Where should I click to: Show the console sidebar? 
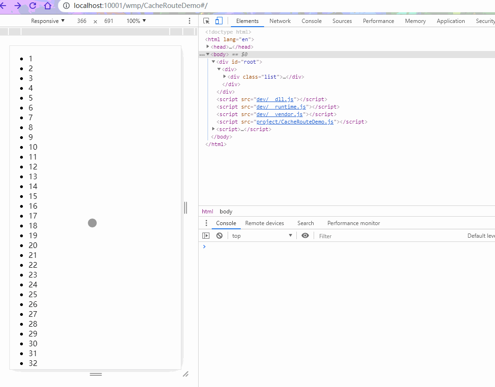click(206, 235)
